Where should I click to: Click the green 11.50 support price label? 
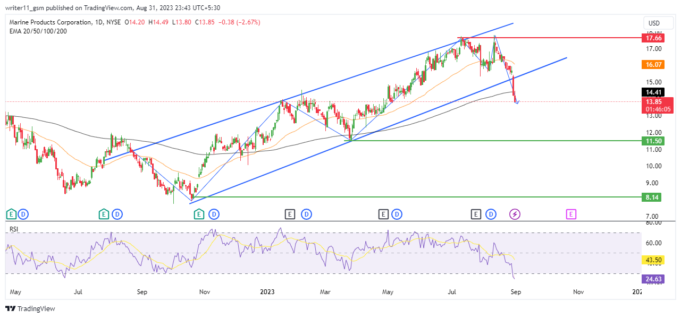point(653,141)
